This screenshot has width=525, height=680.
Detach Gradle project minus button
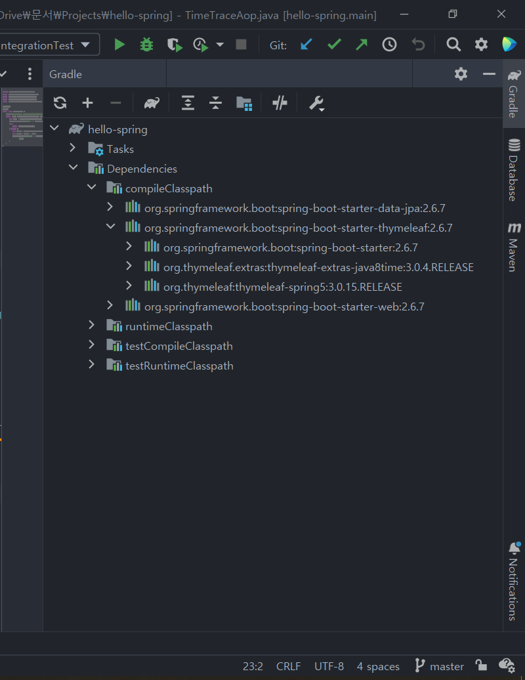point(115,103)
